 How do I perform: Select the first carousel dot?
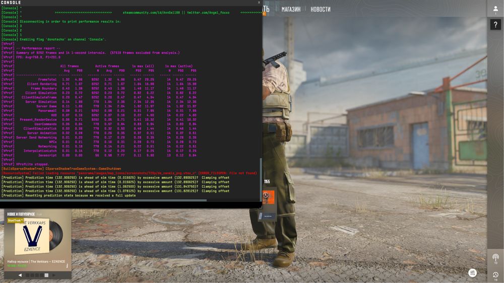pos(27,275)
